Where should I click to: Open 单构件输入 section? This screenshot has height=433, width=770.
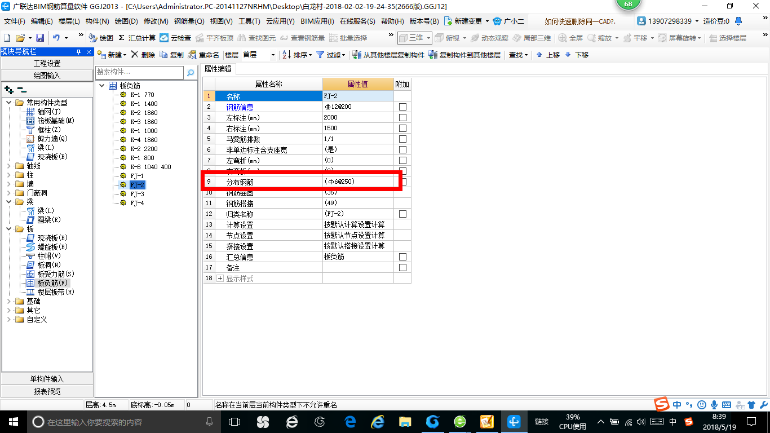click(47, 379)
